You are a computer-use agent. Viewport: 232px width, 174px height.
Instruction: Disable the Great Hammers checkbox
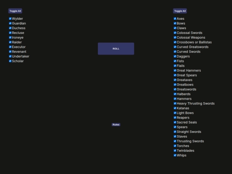click(175, 70)
